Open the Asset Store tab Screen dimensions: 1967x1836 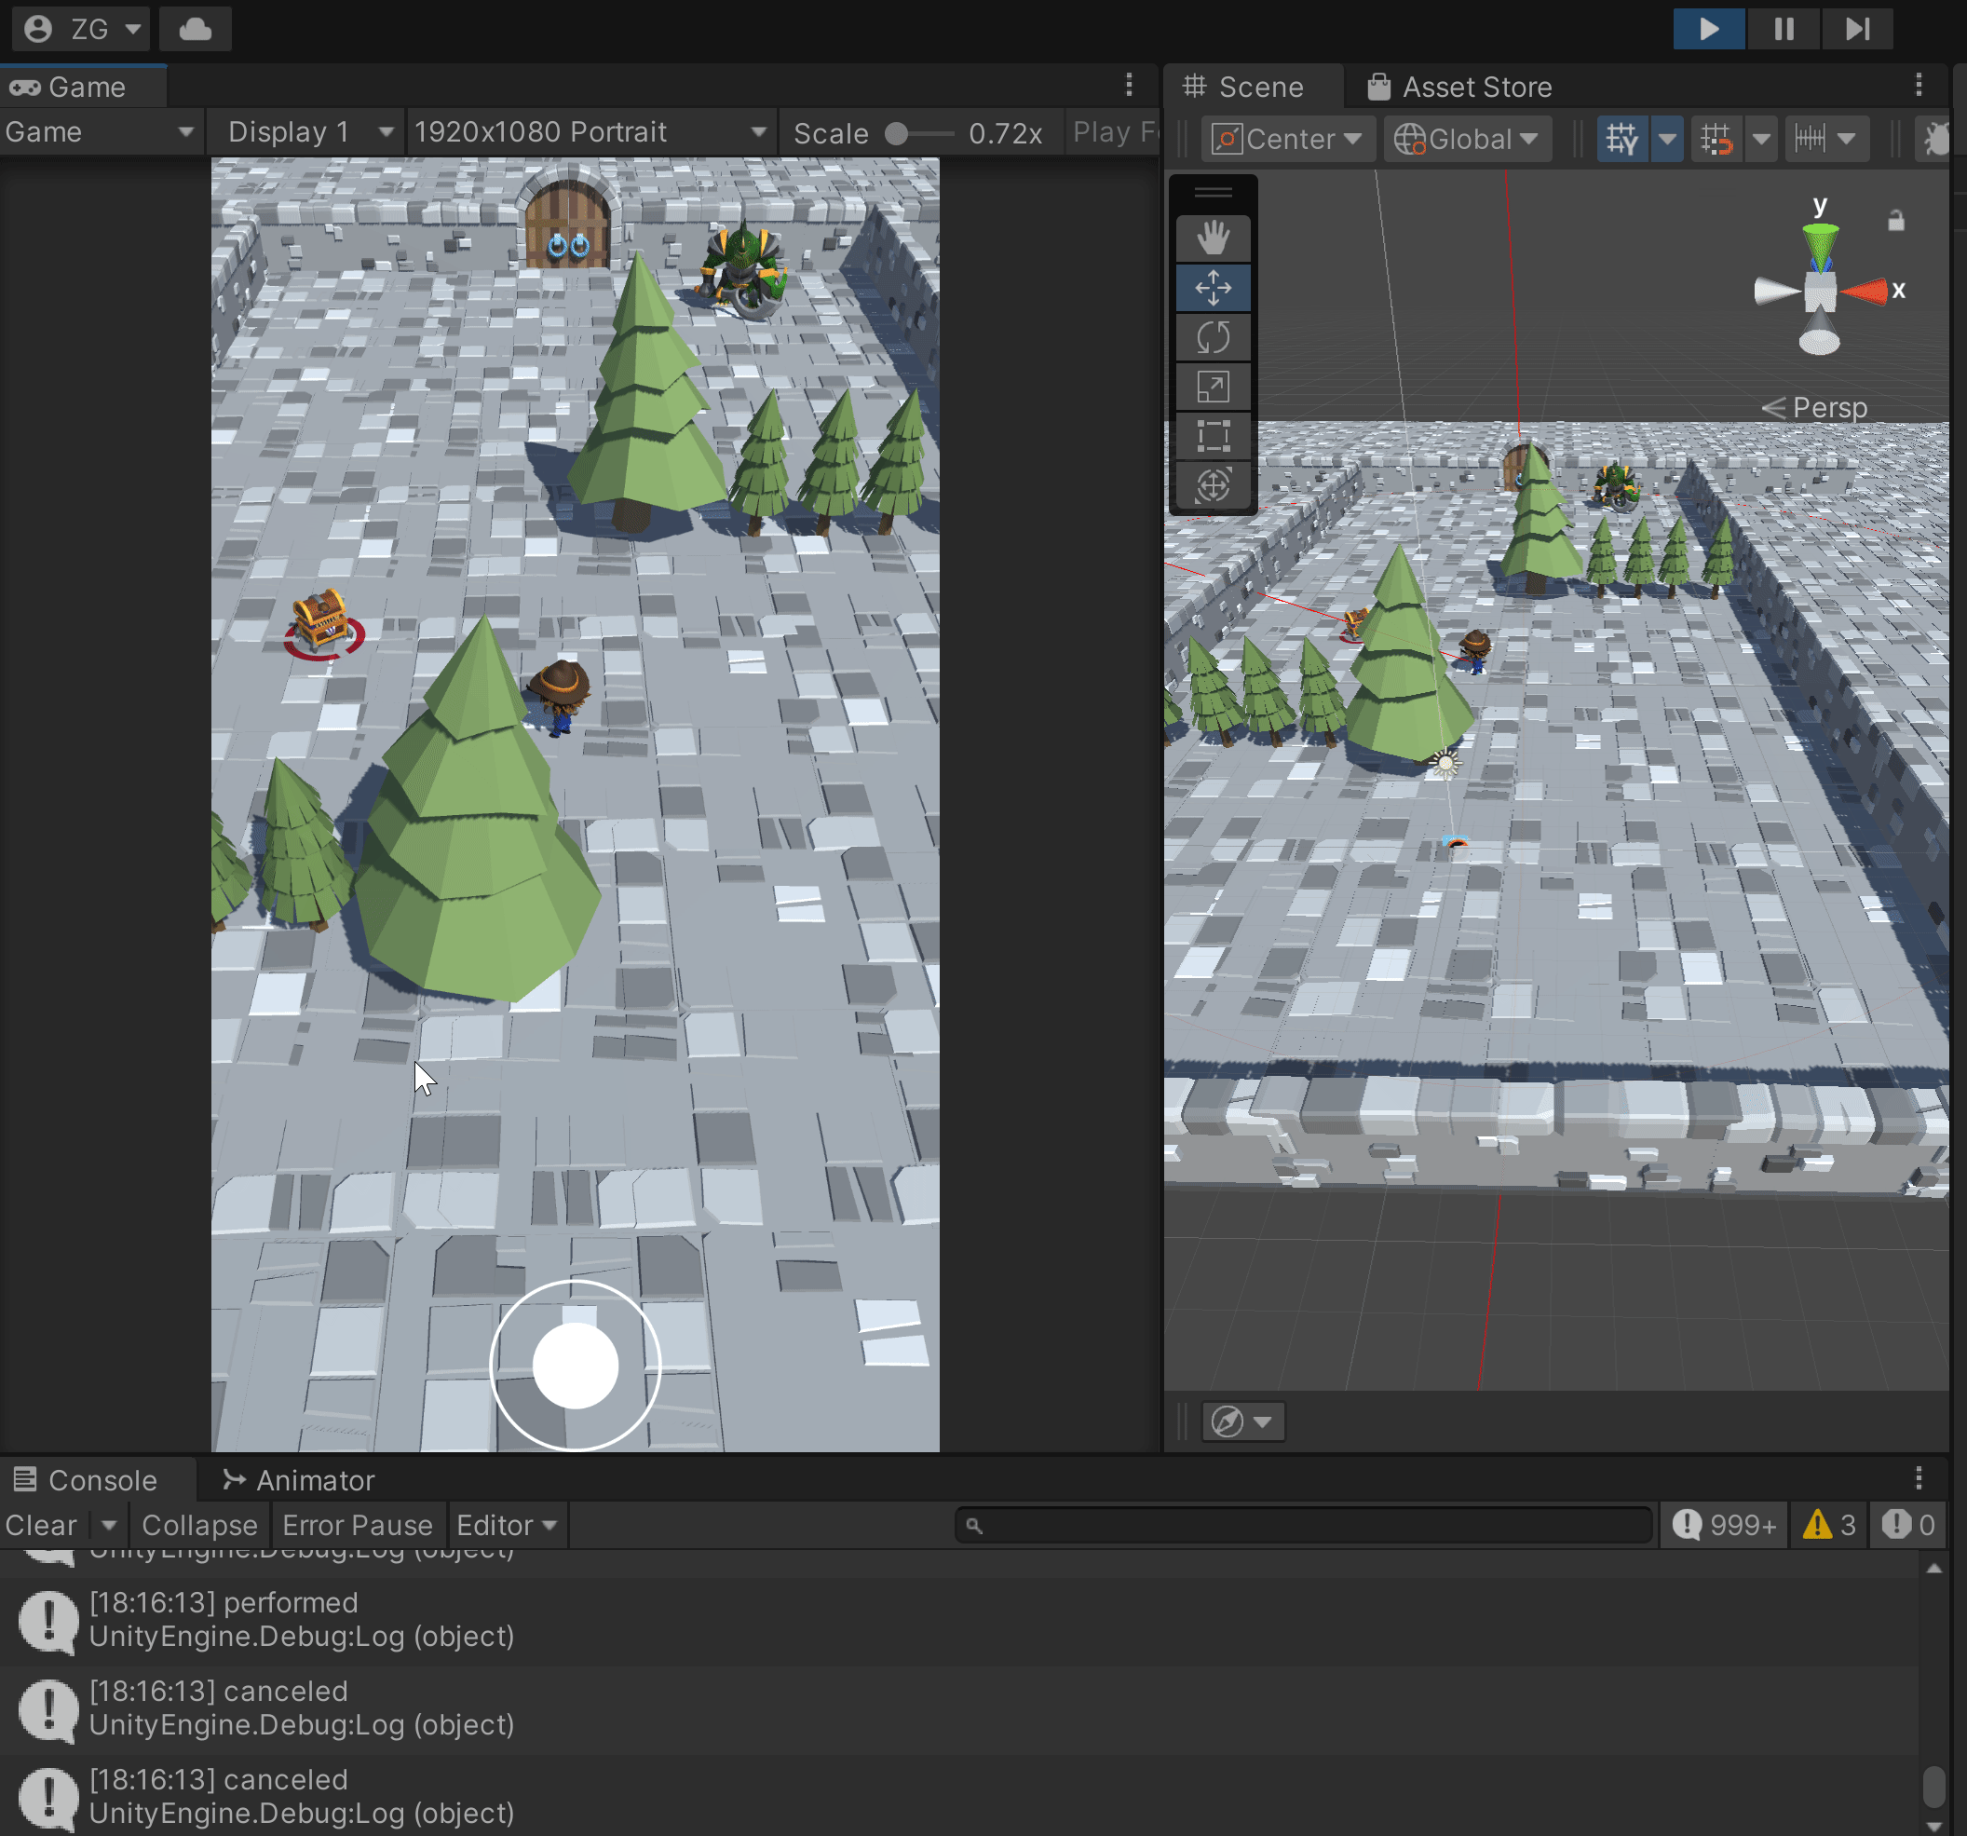click(x=1458, y=88)
